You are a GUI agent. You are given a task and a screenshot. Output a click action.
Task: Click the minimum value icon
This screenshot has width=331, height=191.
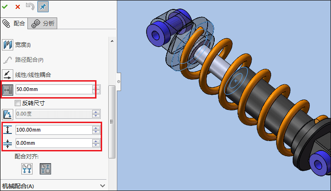(8, 143)
